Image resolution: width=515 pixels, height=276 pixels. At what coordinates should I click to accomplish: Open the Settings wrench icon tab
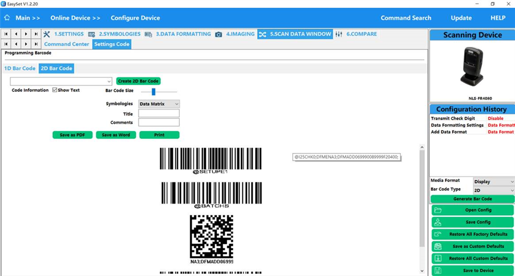point(47,34)
